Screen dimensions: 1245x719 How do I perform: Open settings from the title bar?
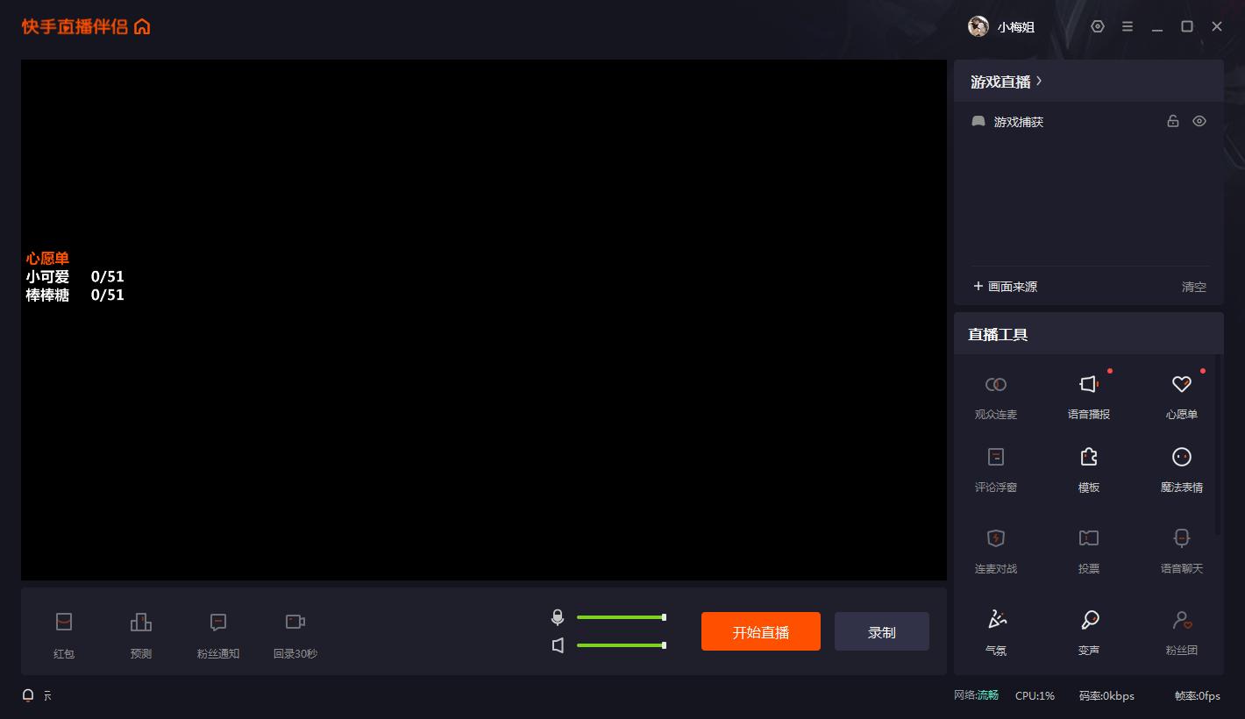[x=1098, y=26]
